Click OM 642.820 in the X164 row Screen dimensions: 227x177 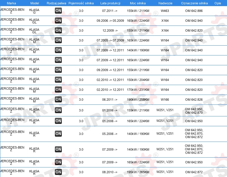click(194, 30)
